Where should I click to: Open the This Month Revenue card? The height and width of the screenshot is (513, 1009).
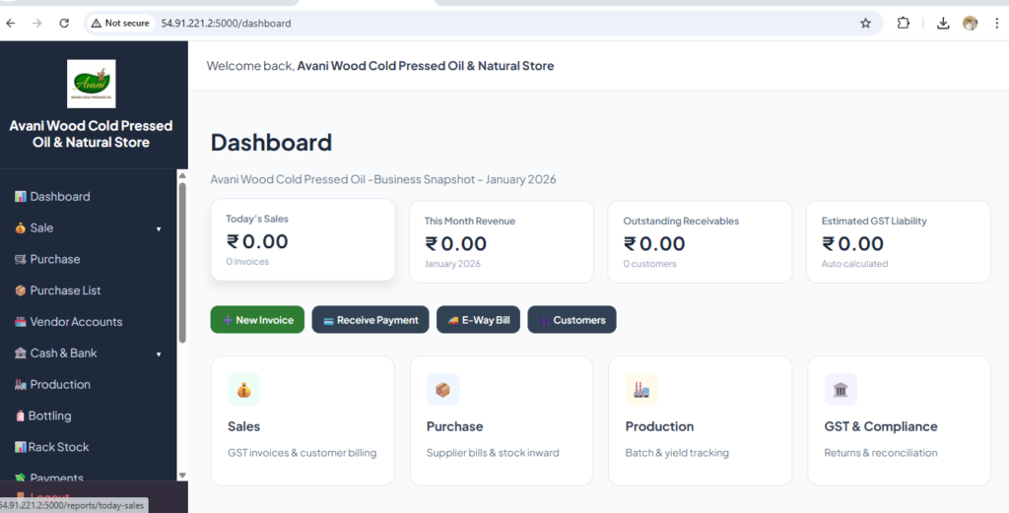(502, 241)
